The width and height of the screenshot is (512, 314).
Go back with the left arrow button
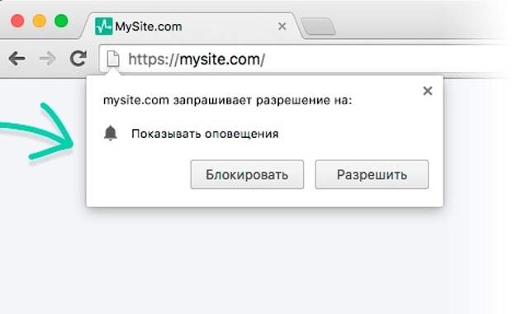coord(17,59)
